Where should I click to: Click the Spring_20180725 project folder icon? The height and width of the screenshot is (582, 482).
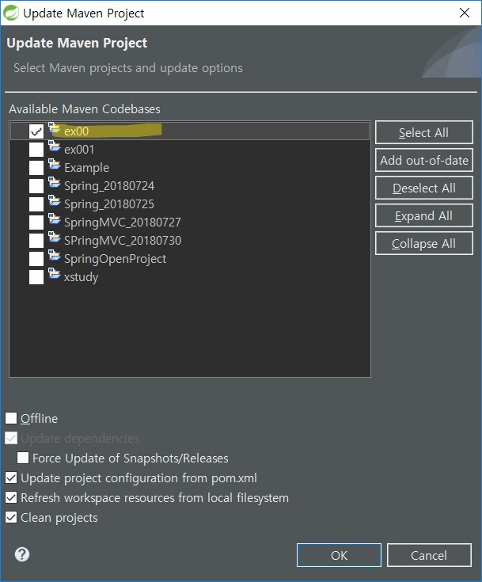[x=54, y=201]
